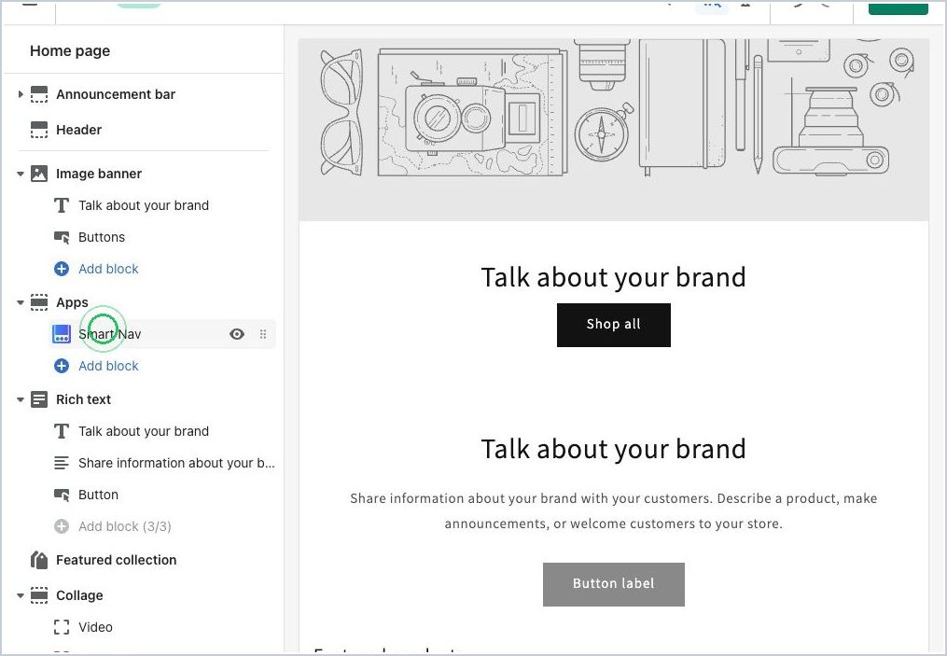Click the Shop all button in preview
Image resolution: width=947 pixels, height=656 pixels.
[614, 325]
